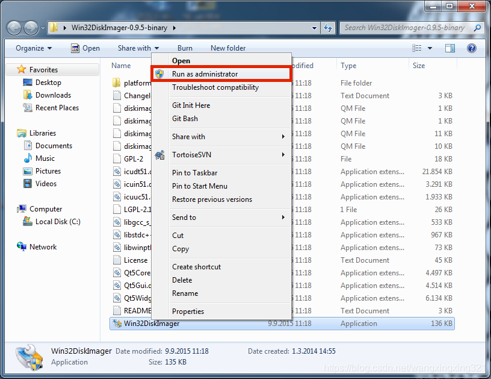Click Win32DiskImager-0.9.5-binary in the address bar
Screen dimensions: 491x379
click(x=119, y=28)
